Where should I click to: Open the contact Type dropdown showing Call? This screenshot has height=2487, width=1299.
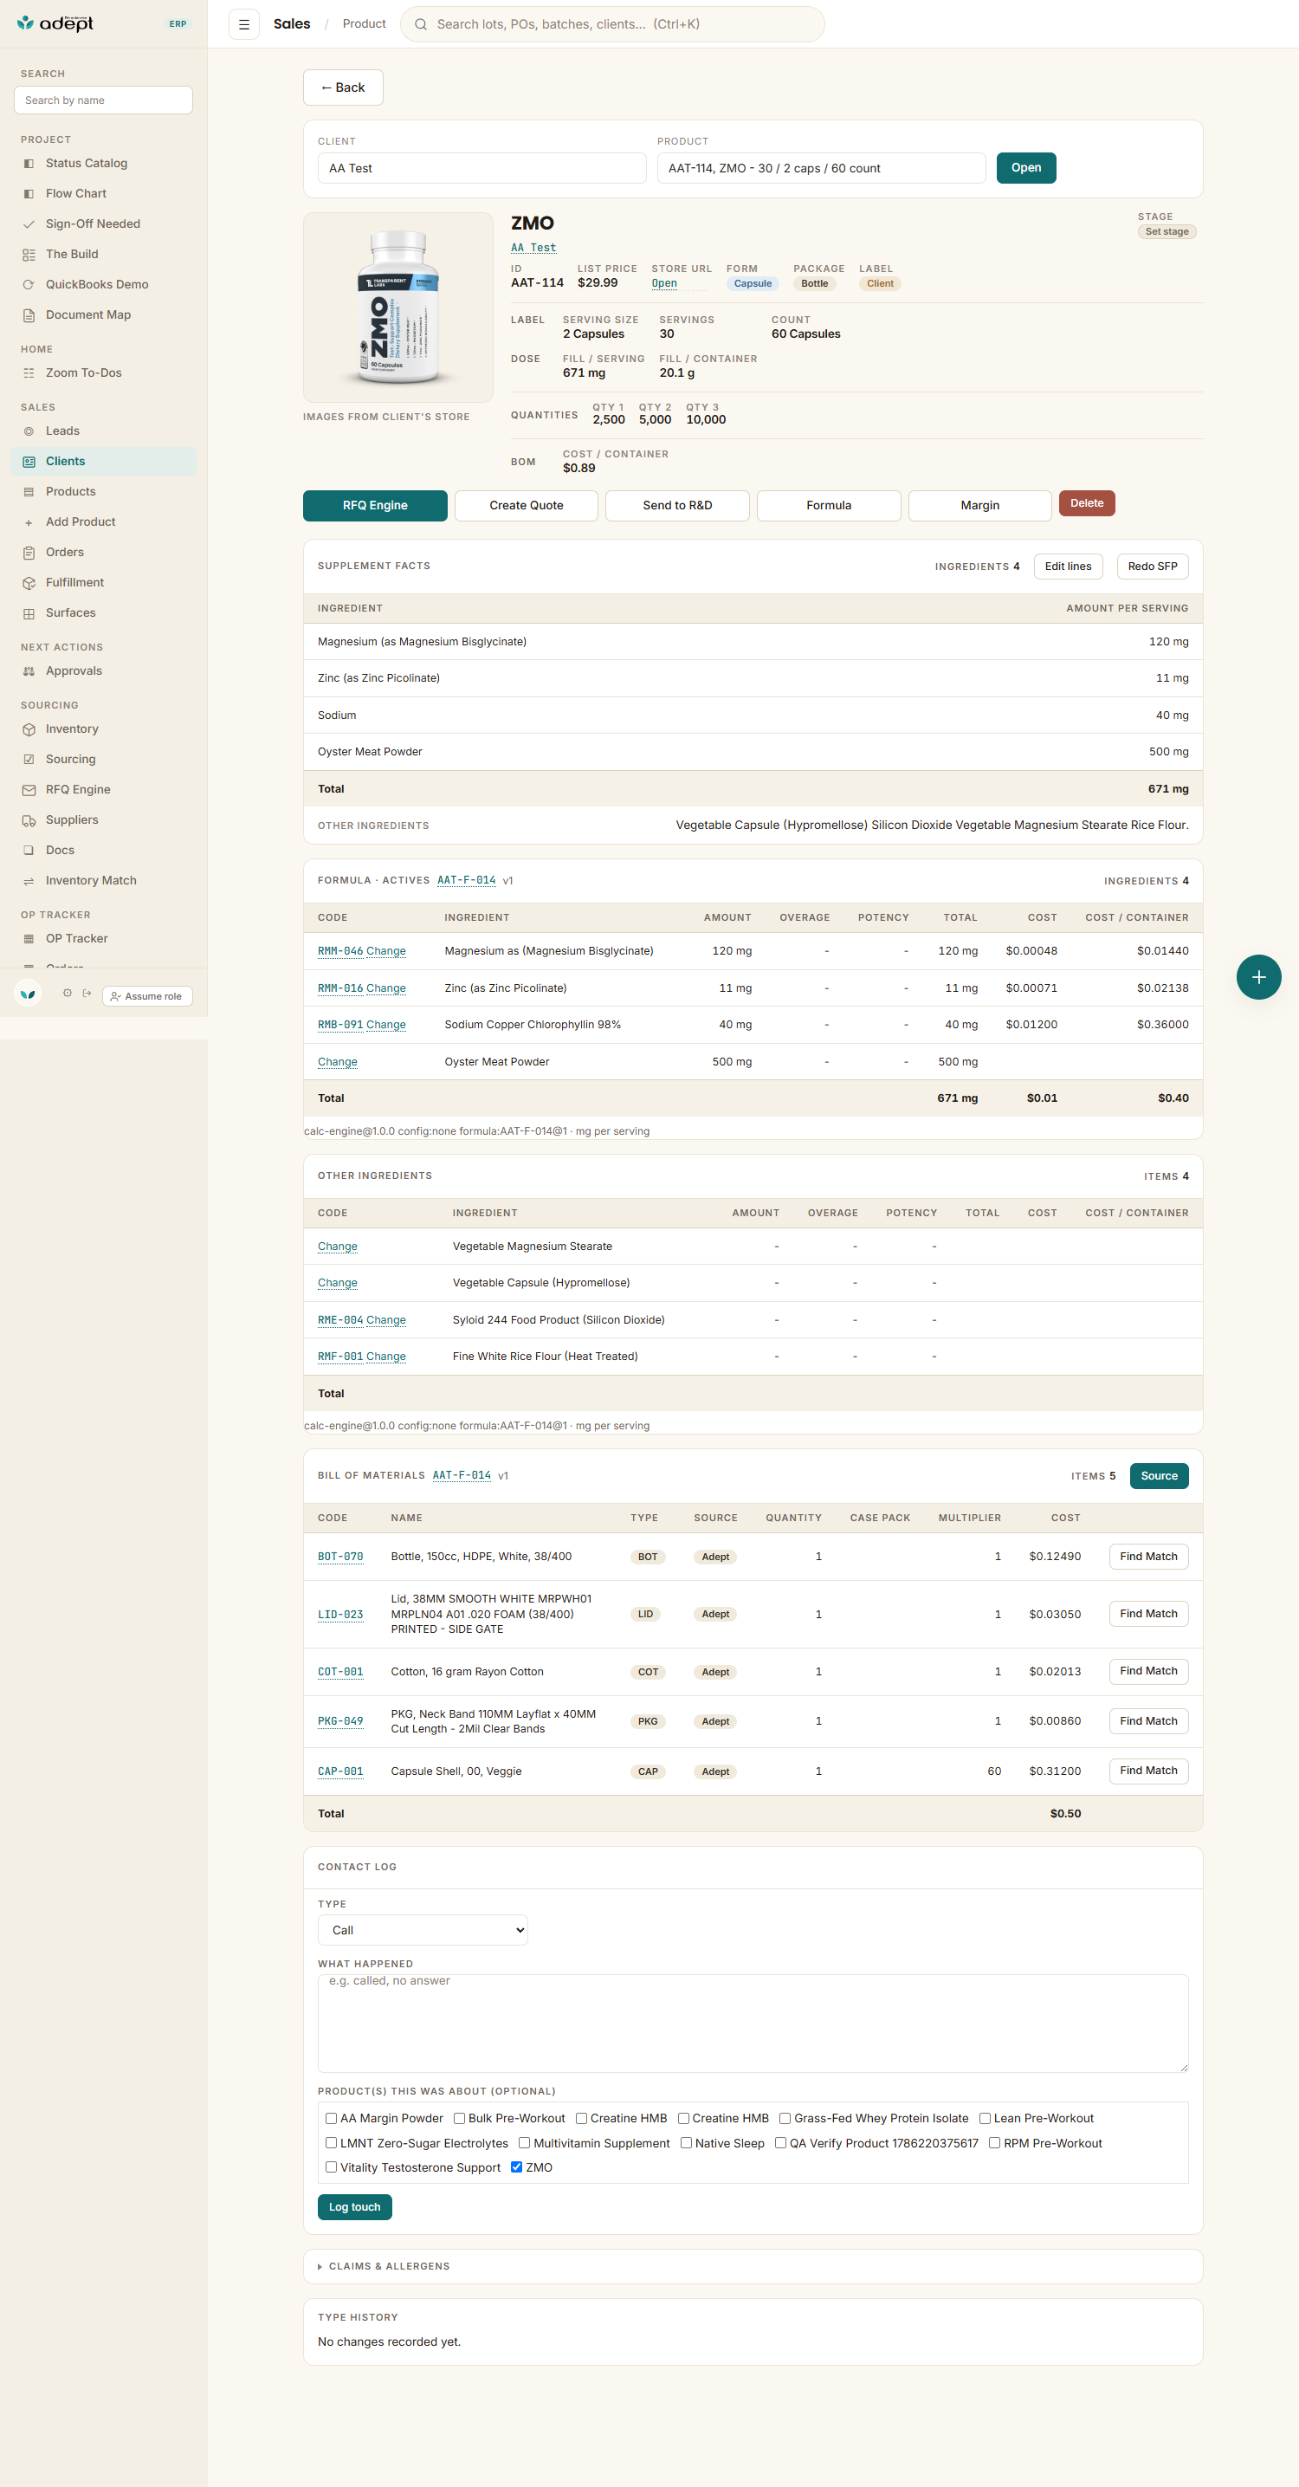click(423, 1929)
